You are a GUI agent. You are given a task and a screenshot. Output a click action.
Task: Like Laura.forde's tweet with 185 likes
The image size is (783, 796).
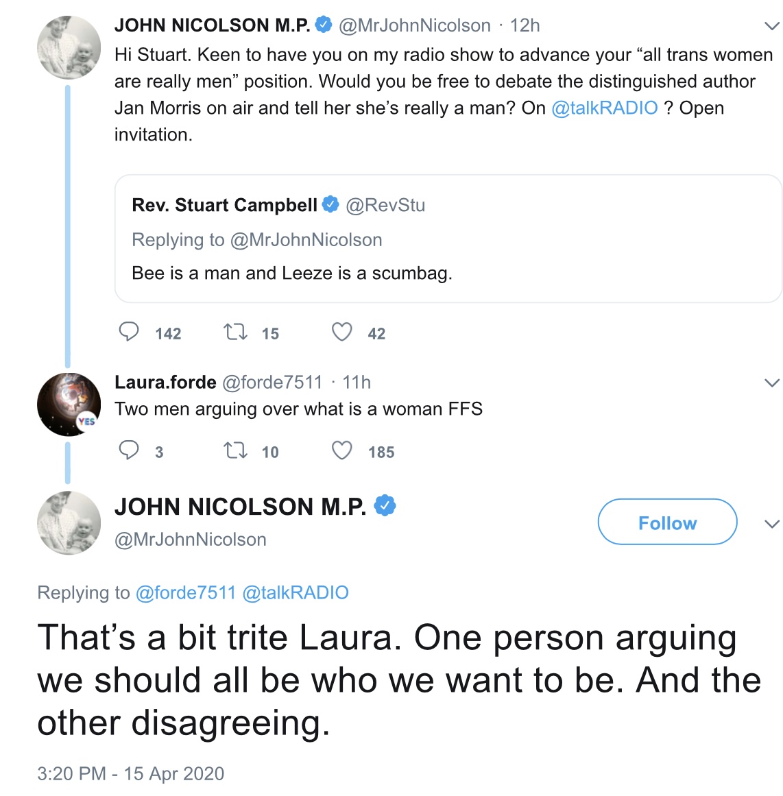pyautogui.click(x=341, y=450)
